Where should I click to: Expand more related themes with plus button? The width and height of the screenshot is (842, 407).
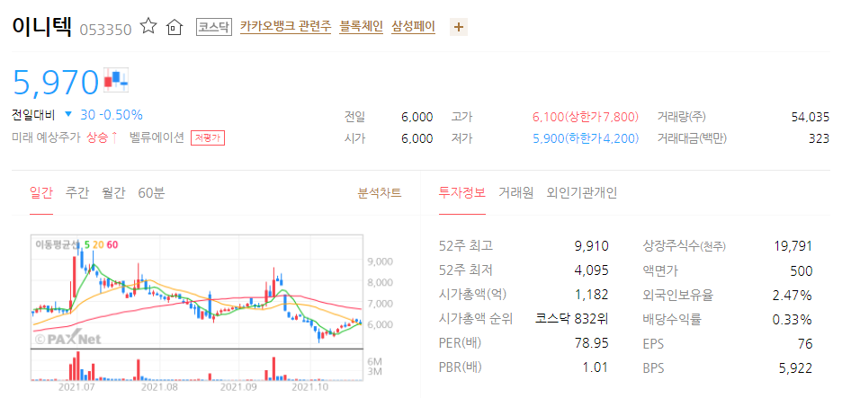click(458, 27)
